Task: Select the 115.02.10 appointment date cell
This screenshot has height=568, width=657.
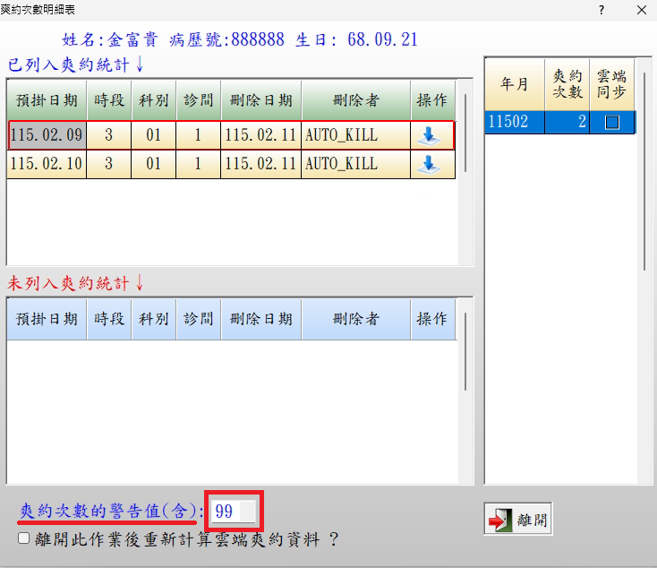Action: [x=47, y=164]
